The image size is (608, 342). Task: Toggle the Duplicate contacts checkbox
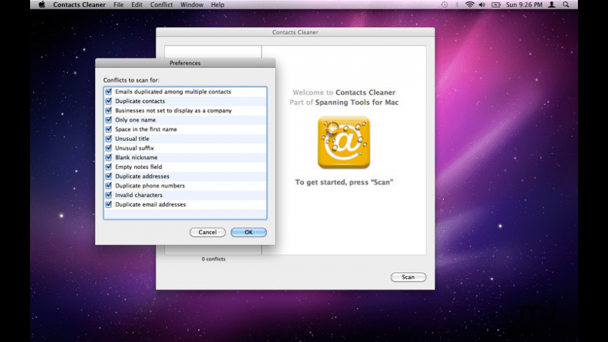pyautogui.click(x=108, y=101)
